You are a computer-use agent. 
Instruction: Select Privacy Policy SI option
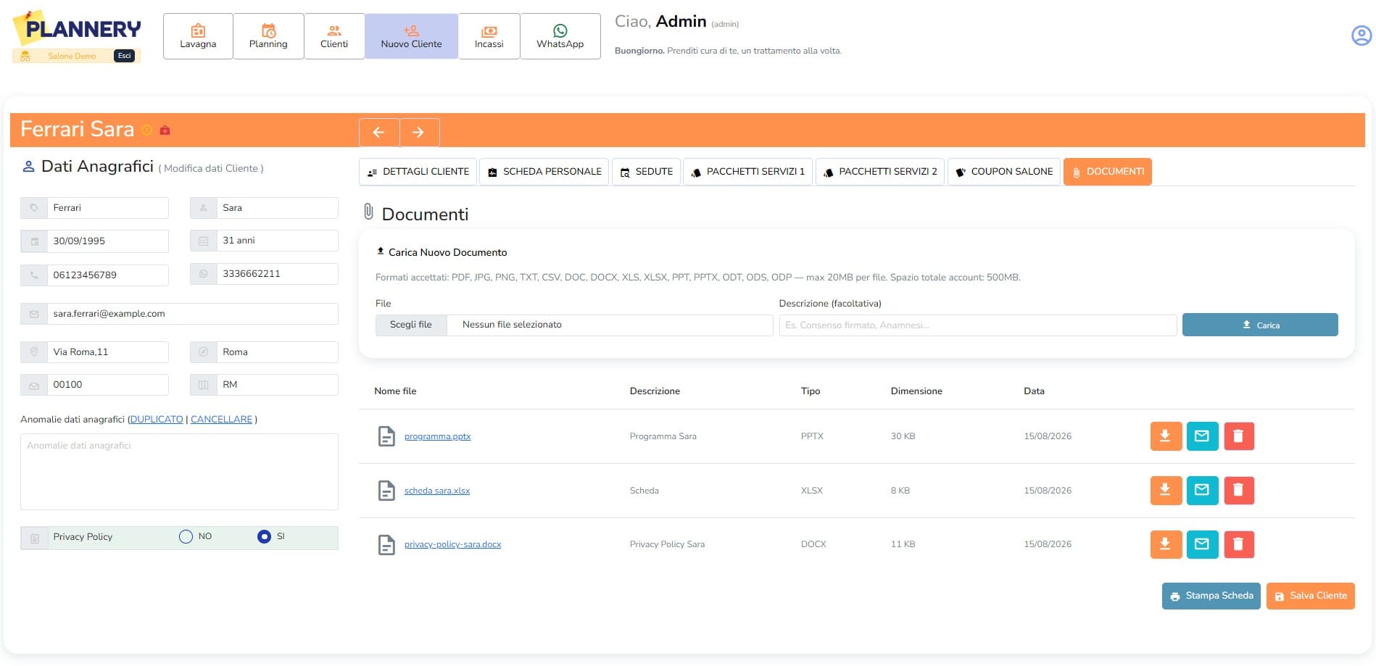[264, 536]
